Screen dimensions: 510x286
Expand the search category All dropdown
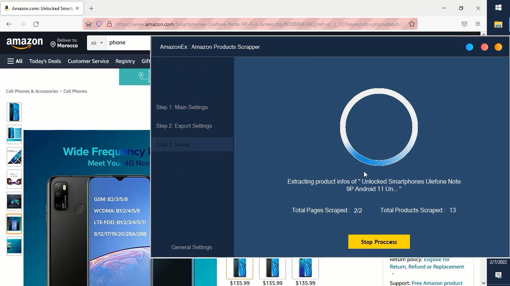point(97,43)
